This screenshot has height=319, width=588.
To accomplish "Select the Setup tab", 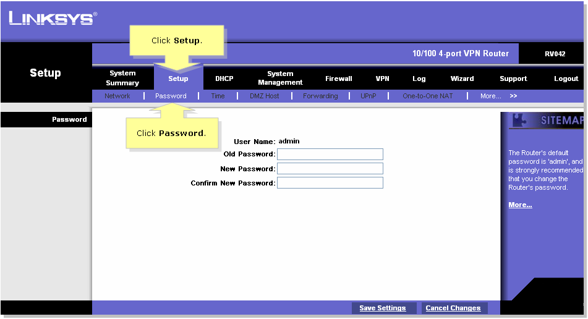I will [x=178, y=79].
